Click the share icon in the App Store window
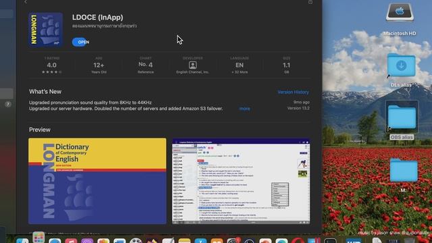Image resolution: width=432 pixels, height=243 pixels. 310,2
